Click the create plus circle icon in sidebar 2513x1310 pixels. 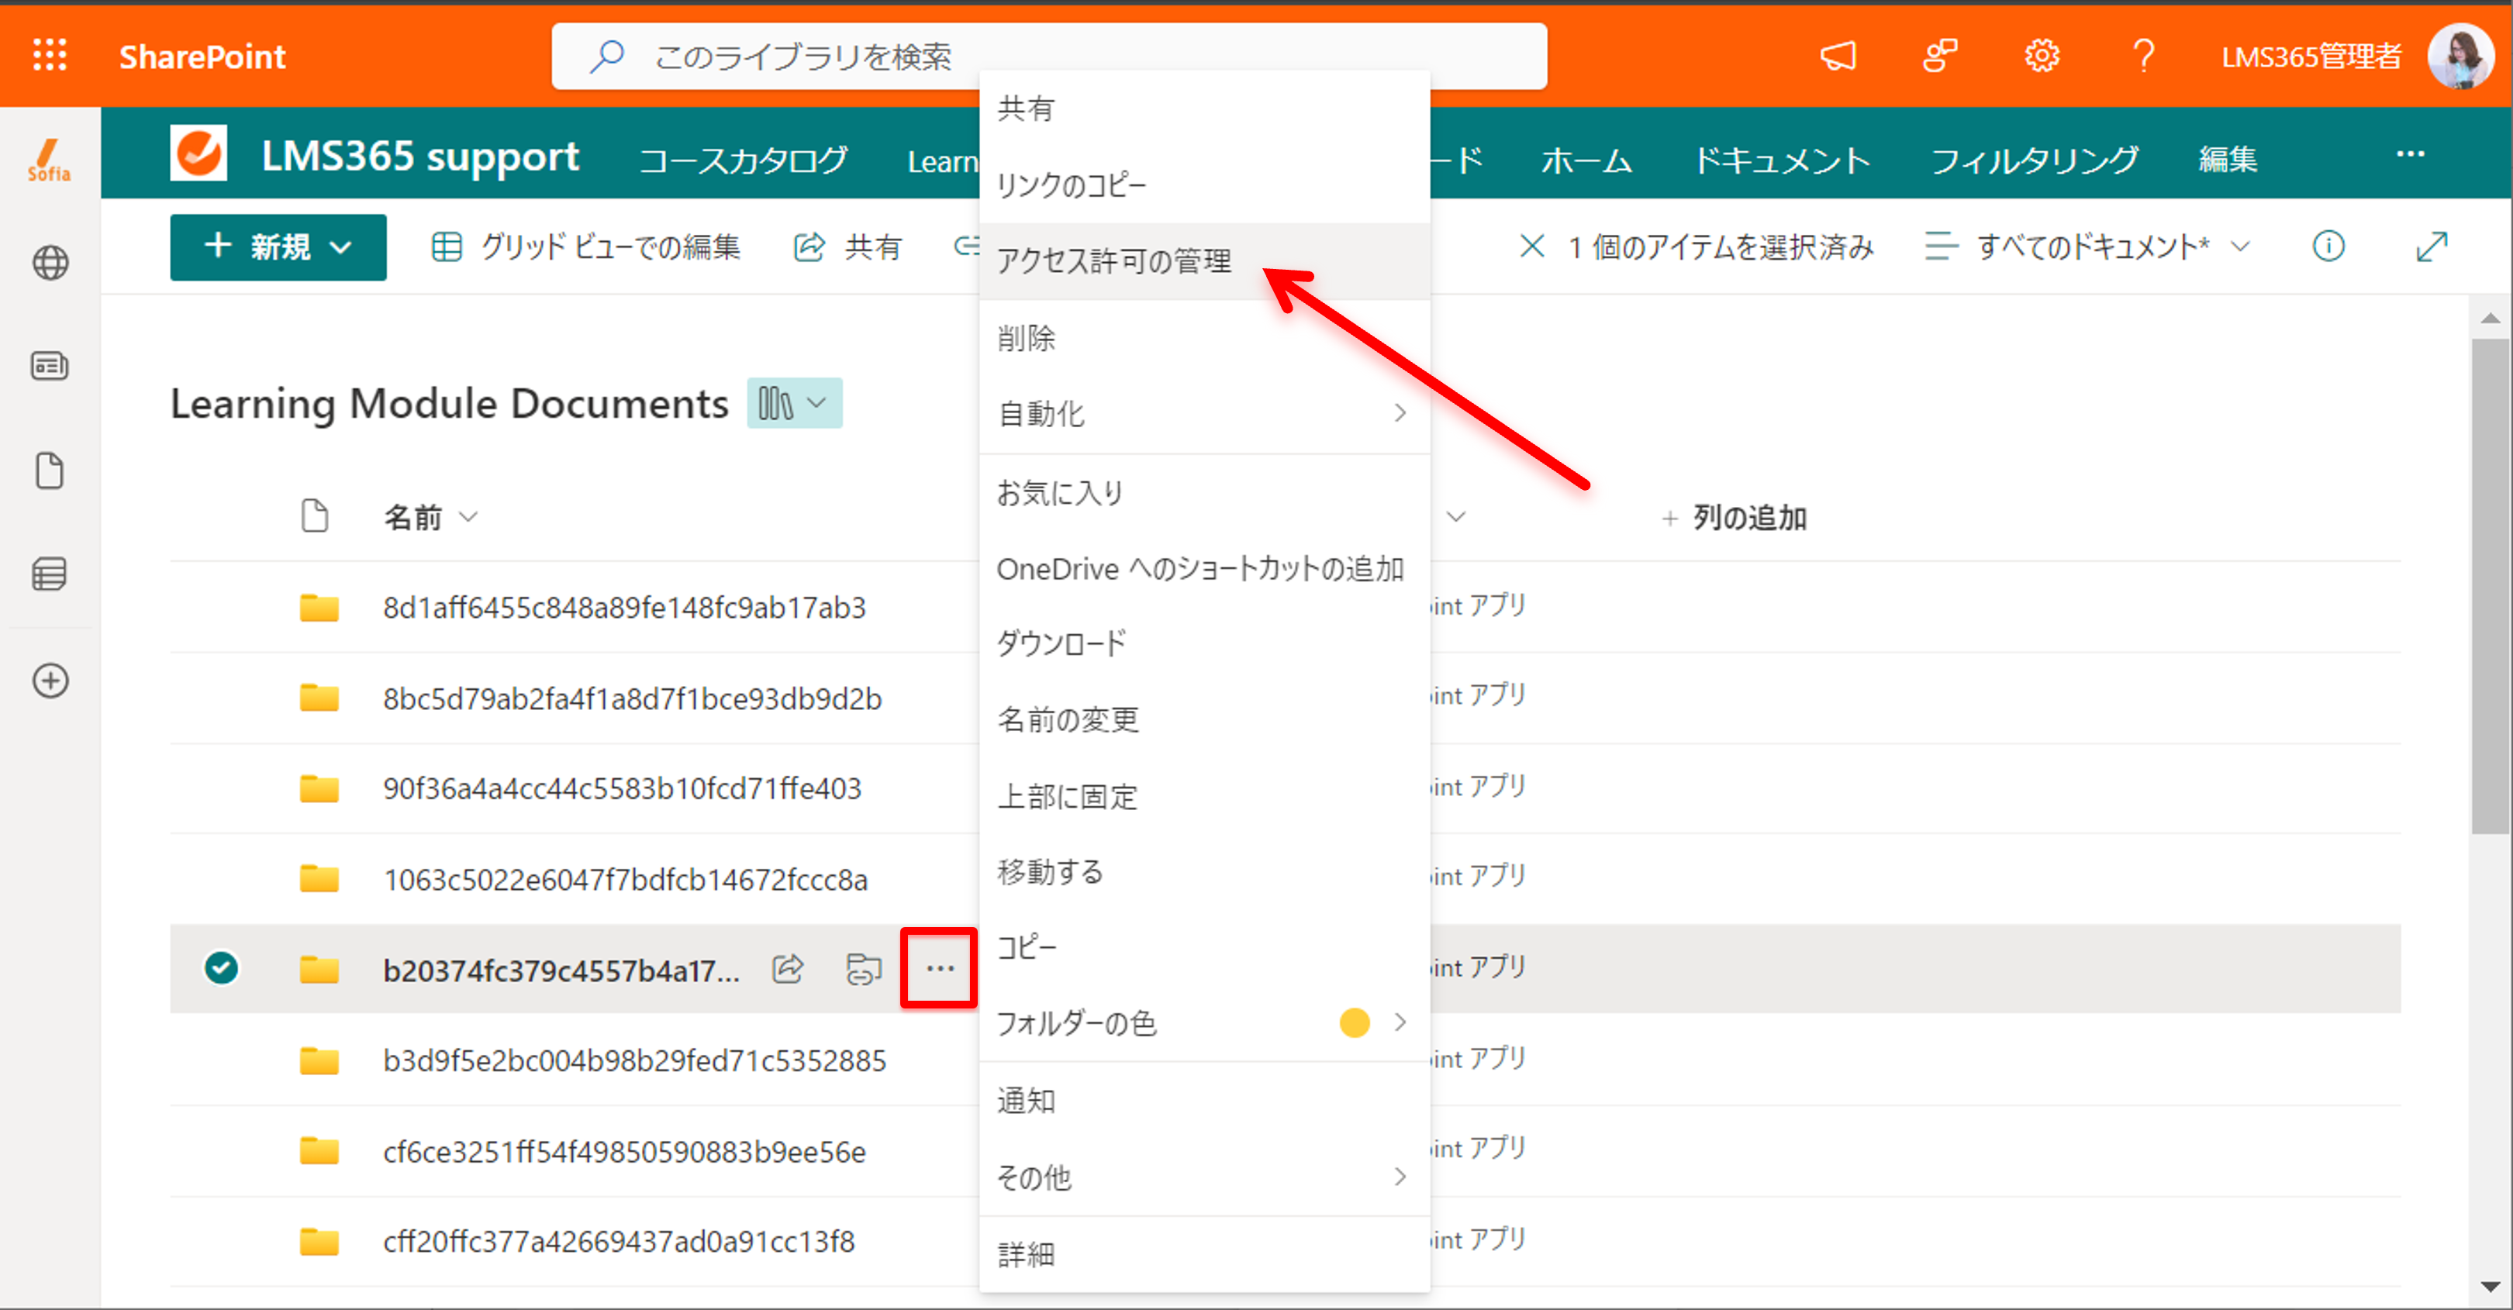click(x=50, y=680)
